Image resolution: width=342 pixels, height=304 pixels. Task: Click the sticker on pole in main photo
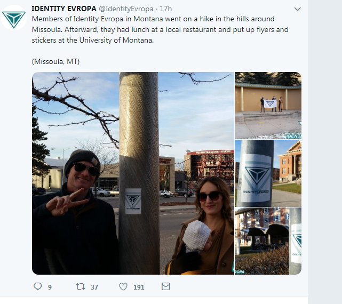coord(133,201)
